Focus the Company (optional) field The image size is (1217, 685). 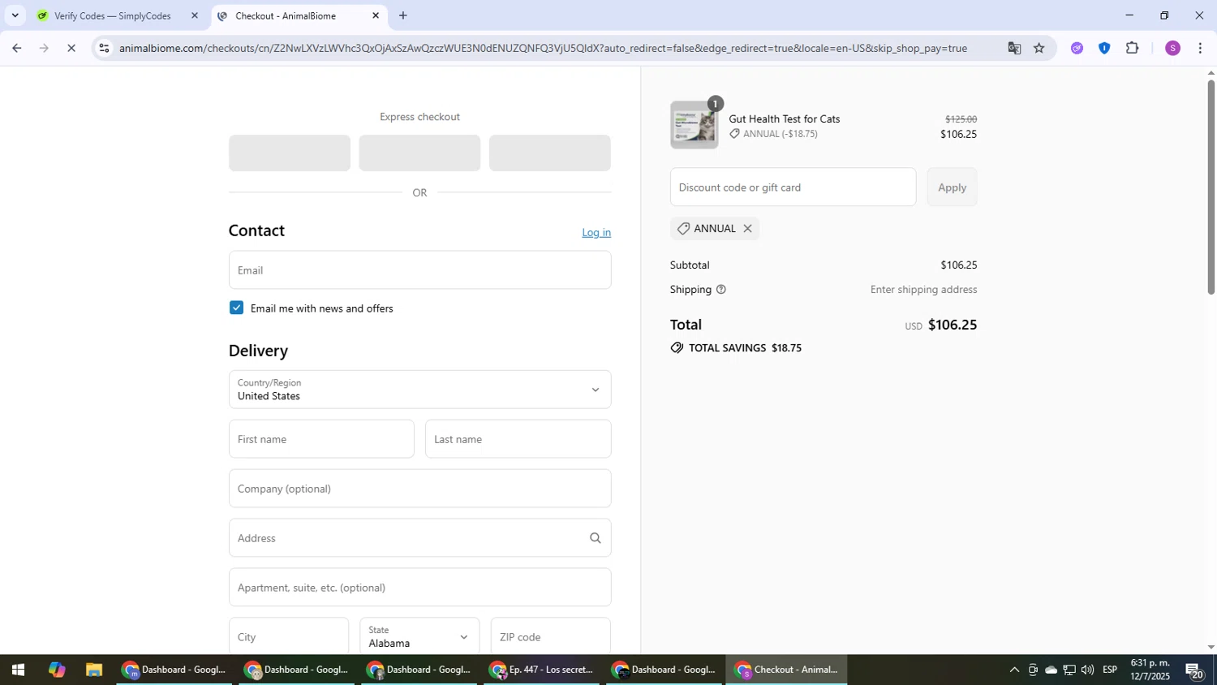(x=419, y=489)
